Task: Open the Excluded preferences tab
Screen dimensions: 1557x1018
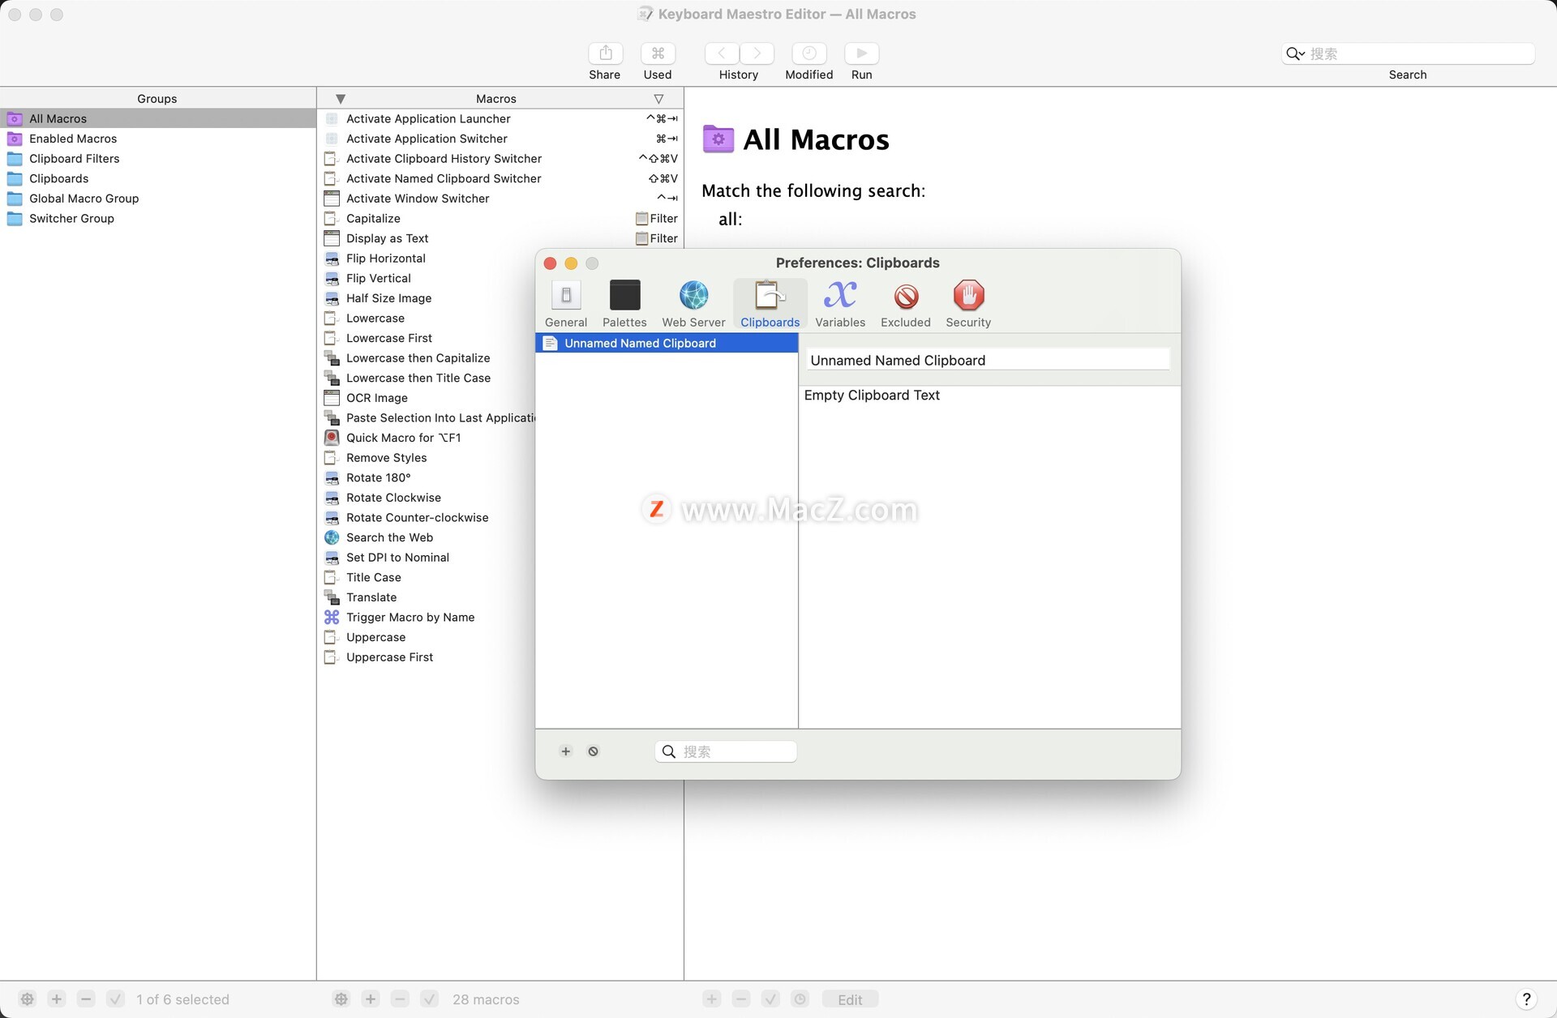Action: [x=906, y=304]
